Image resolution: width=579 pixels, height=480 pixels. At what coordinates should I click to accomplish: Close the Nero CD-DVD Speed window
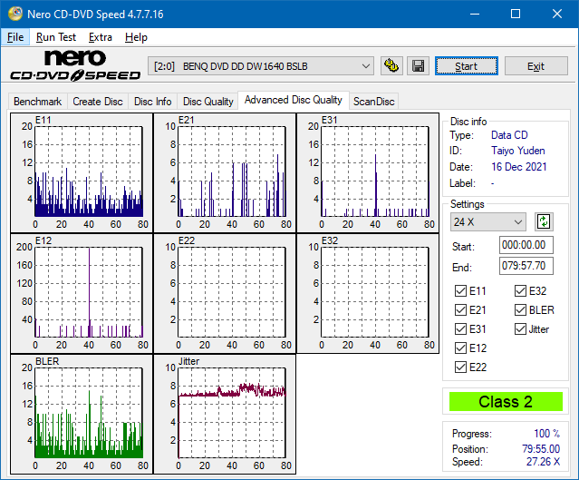[x=557, y=14]
